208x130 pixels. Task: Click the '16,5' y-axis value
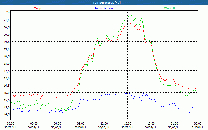click(x=7, y=86)
